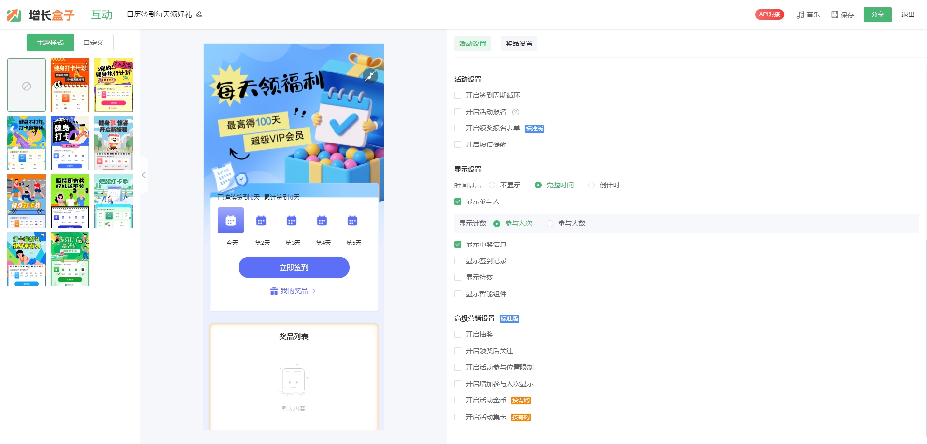Select the 第3天 calendar icon

(x=292, y=221)
